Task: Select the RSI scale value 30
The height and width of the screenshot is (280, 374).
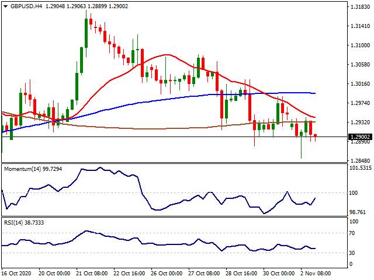Action: click(352, 253)
